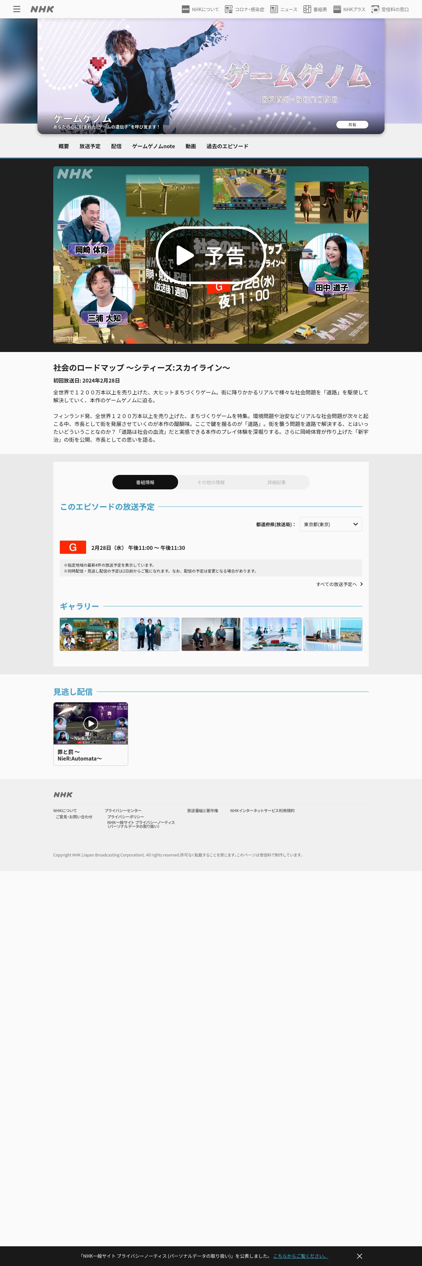Click broadcast time 2月28日（水）午後11:00
The image size is (422, 1266).
point(138,548)
